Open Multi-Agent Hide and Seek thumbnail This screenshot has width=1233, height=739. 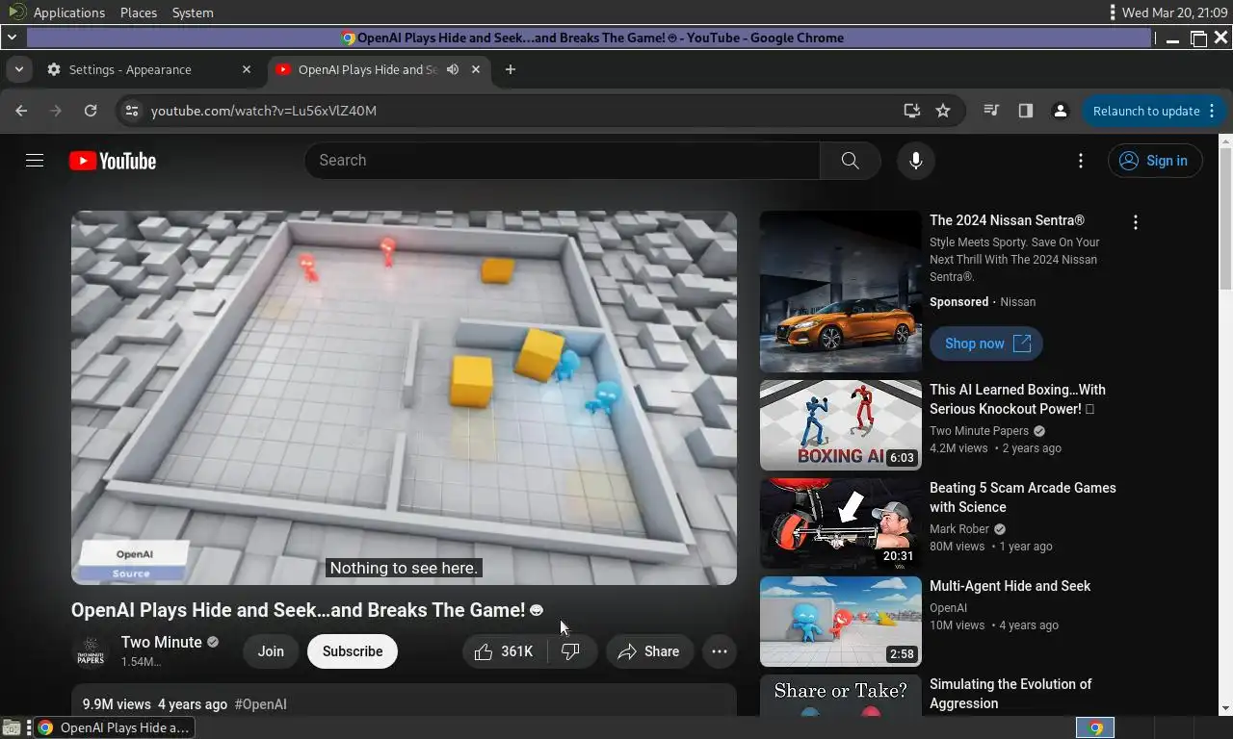[x=840, y=622]
